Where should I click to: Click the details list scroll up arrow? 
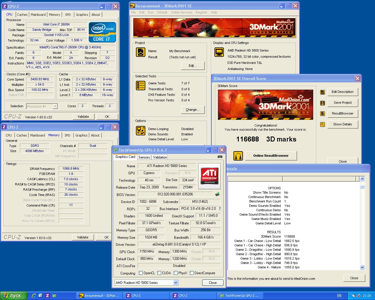[x=362, y=179]
